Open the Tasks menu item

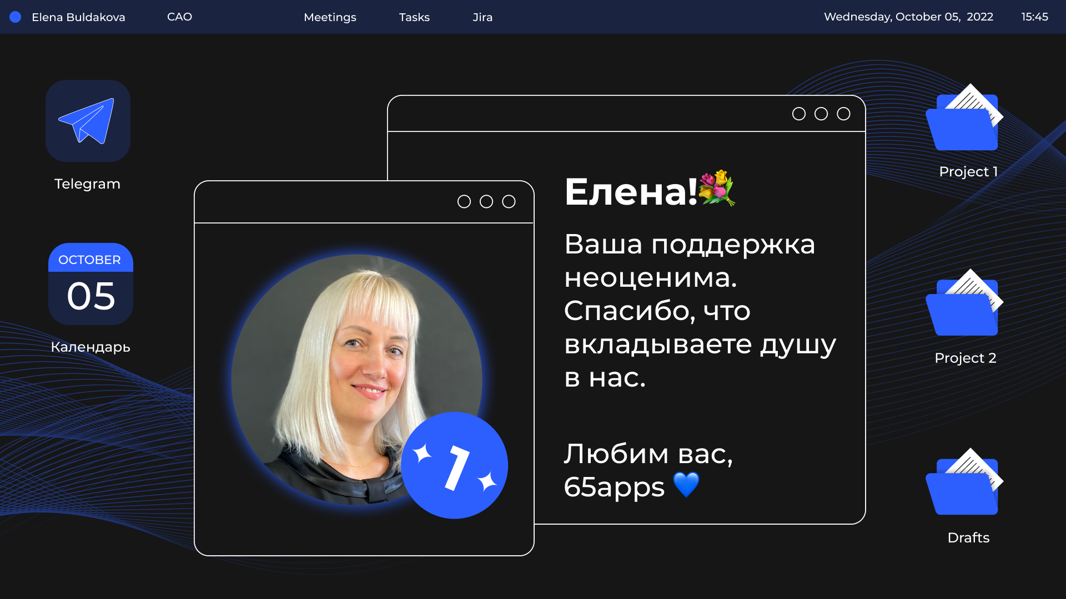pyautogui.click(x=414, y=17)
